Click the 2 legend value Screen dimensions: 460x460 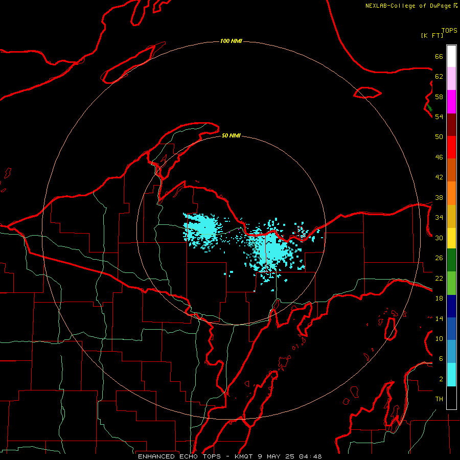441,379
